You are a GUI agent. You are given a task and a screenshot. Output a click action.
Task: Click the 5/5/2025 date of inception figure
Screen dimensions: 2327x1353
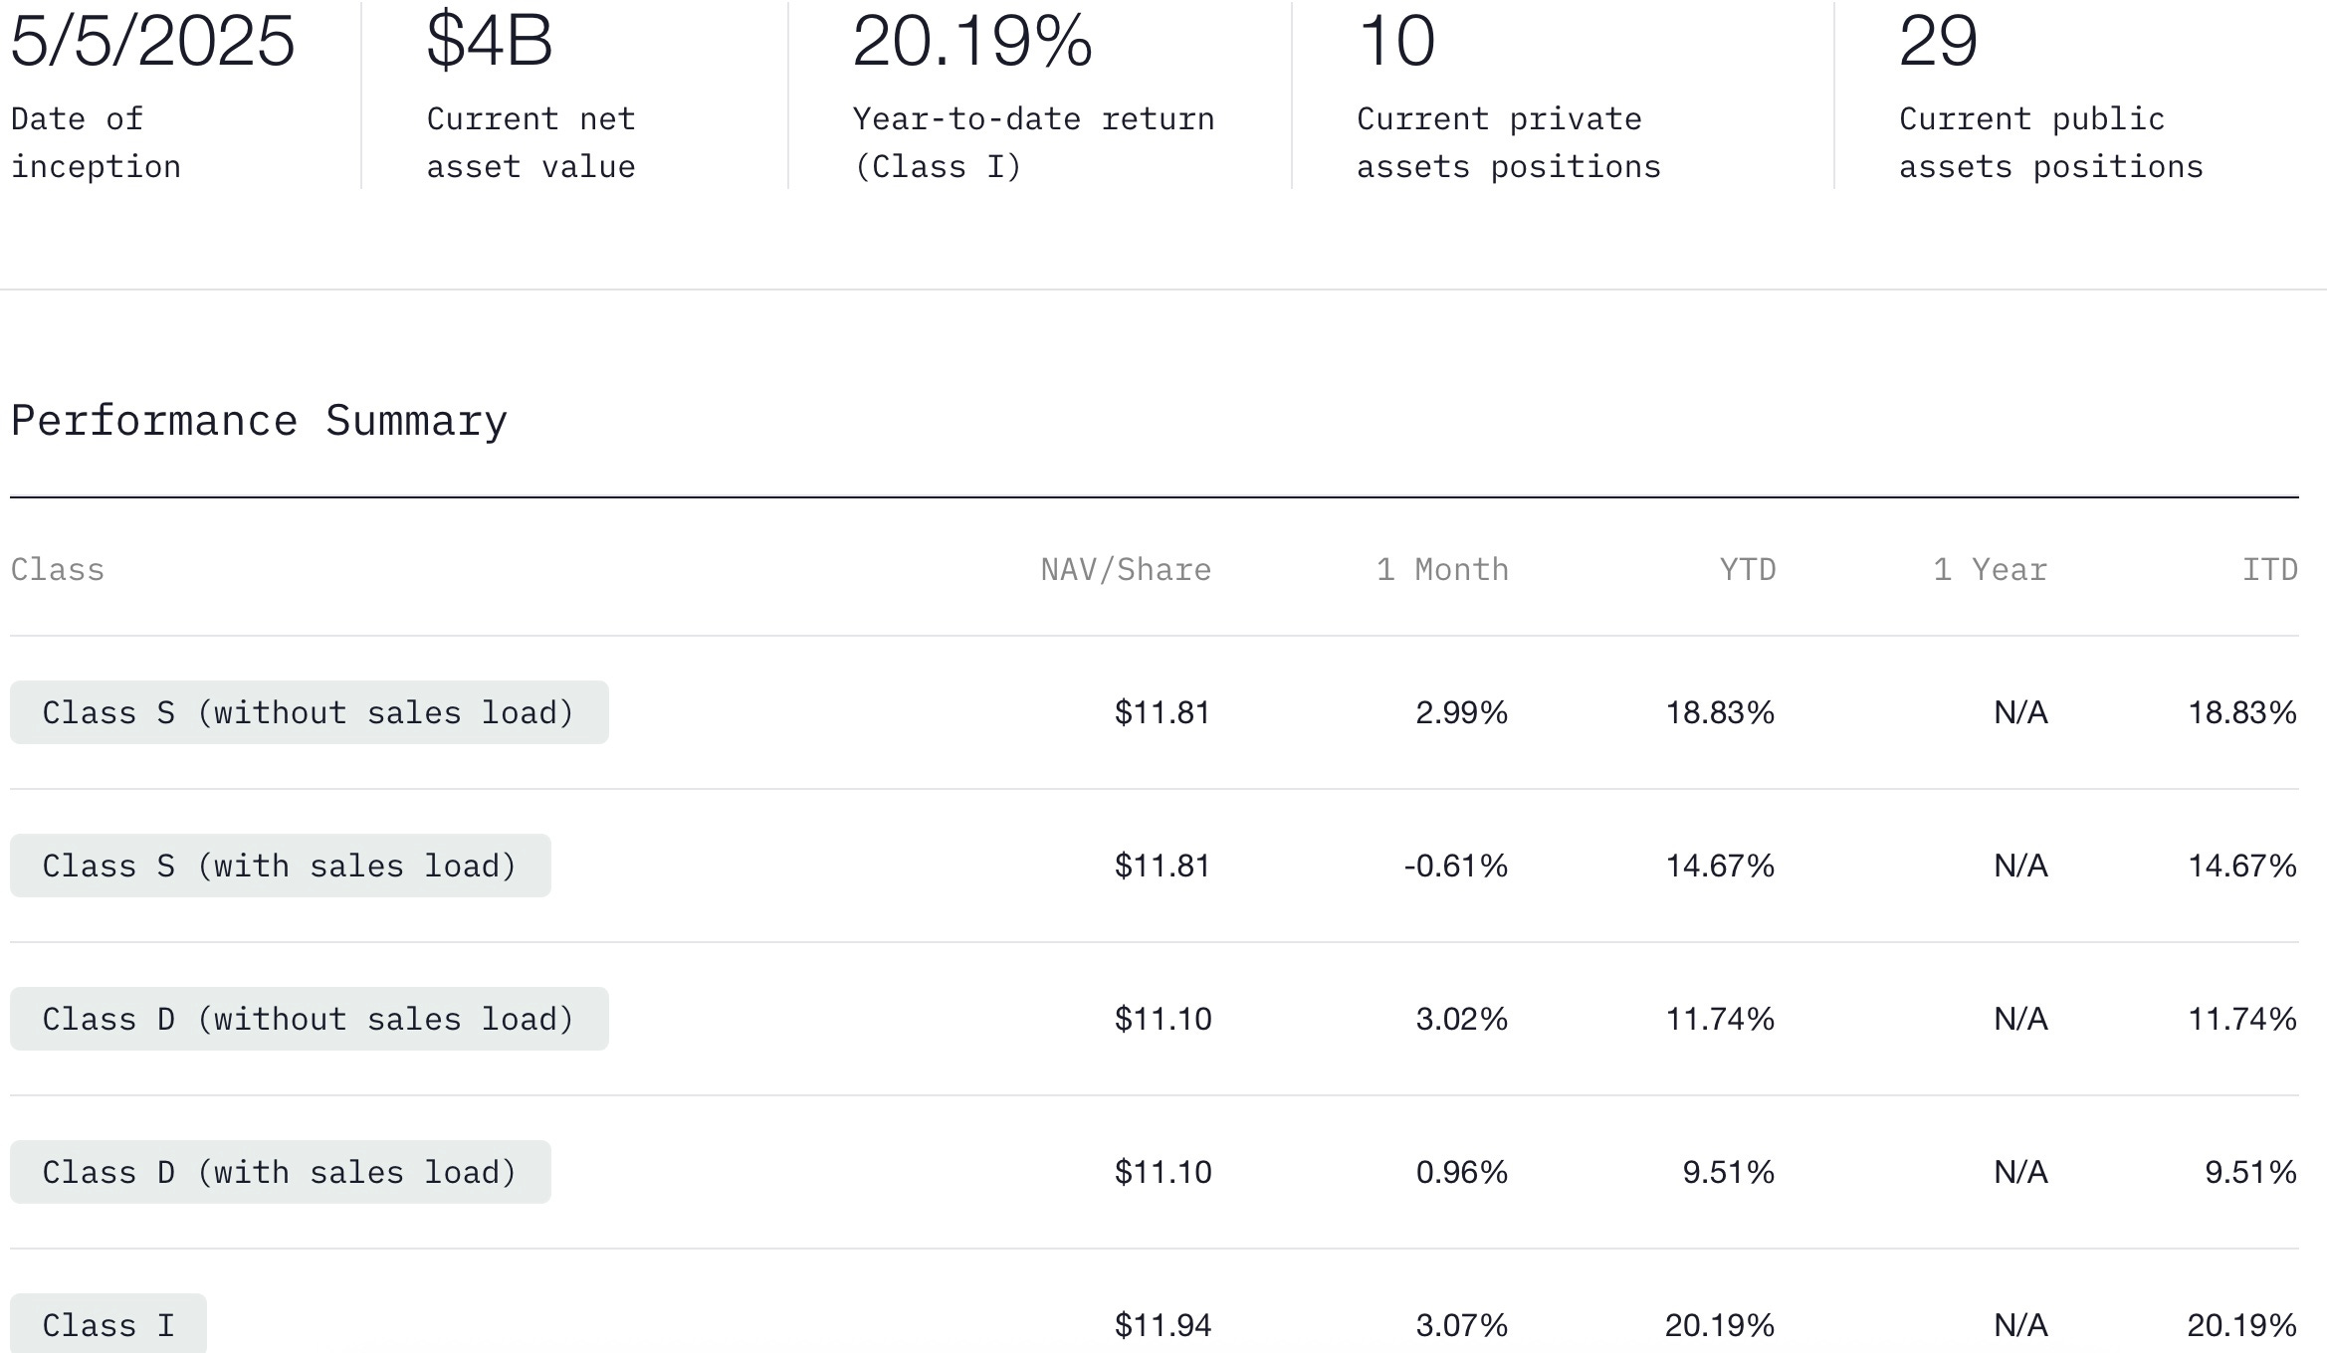(152, 42)
